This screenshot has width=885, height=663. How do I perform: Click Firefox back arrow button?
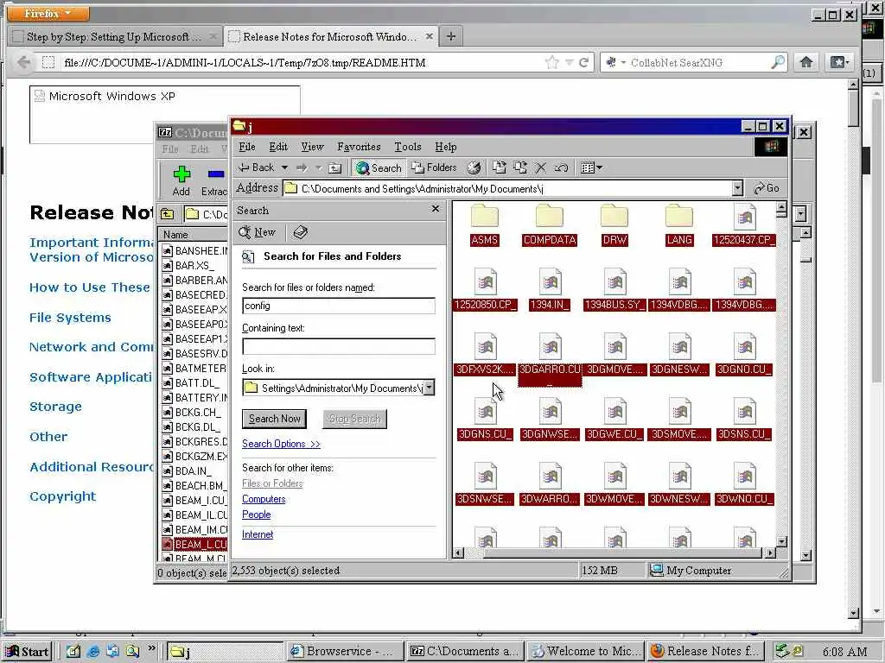point(23,62)
